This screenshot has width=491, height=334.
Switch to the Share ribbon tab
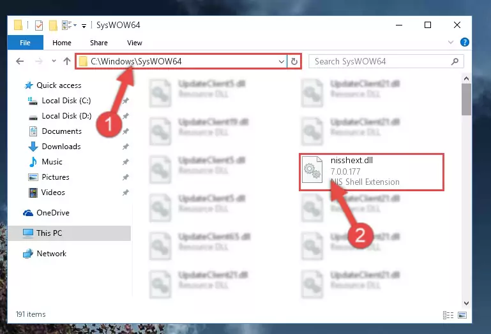tap(98, 43)
